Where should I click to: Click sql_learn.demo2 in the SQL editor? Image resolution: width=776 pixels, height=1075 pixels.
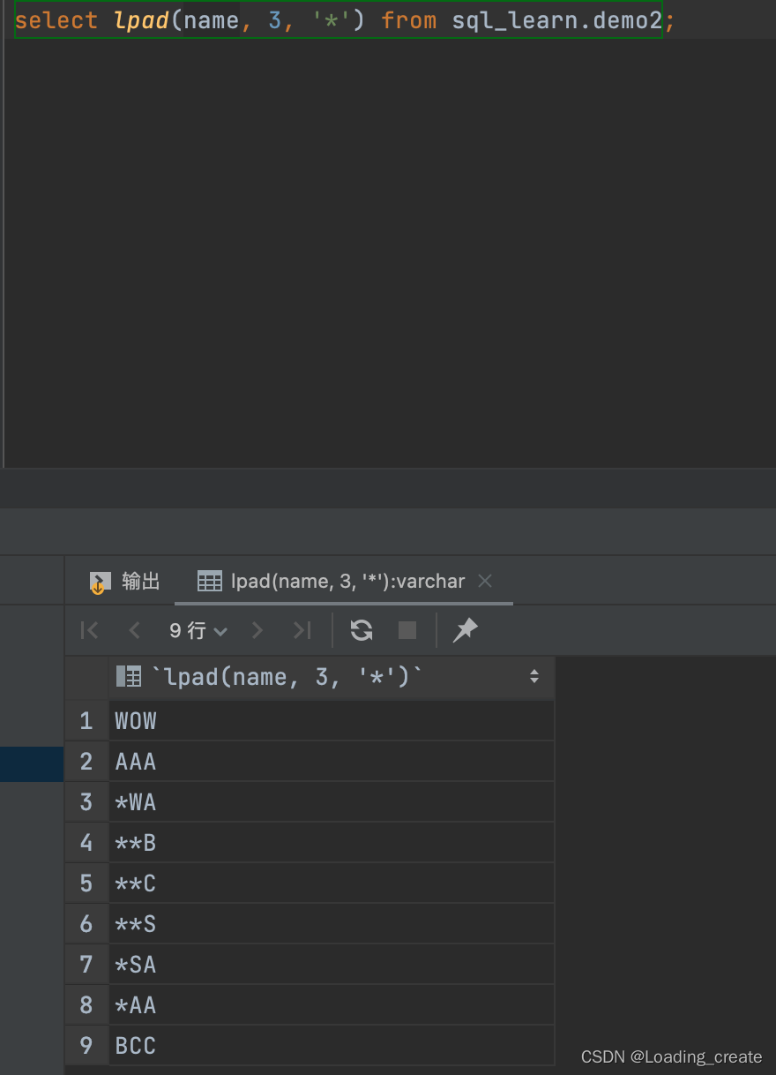tap(557, 20)
